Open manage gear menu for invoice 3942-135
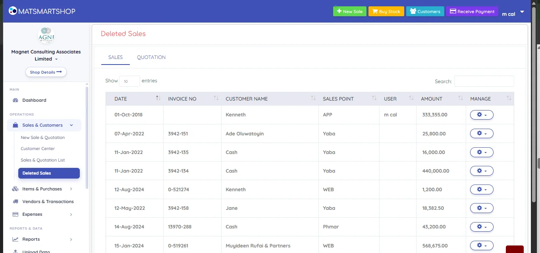 click(482, 152)
